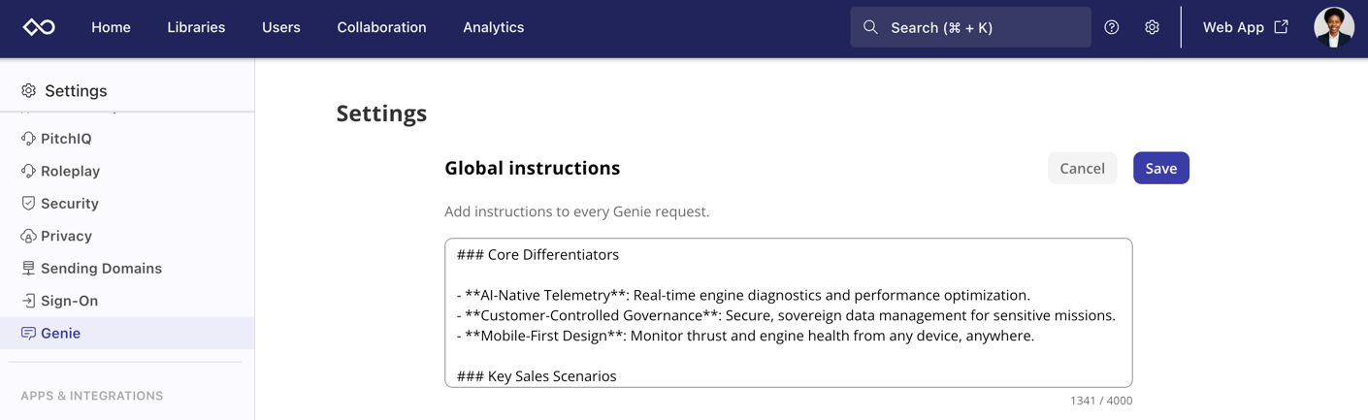This screenshot has height=420, width=1368.
Task: Click the infinity logo icon
Action: pyautogui.click(x=39, y=27)
